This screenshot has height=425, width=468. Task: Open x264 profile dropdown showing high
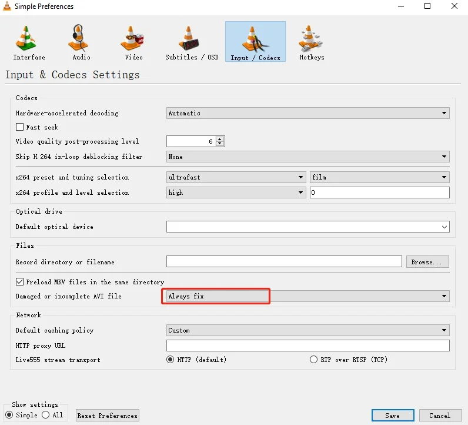pos(236,192)
